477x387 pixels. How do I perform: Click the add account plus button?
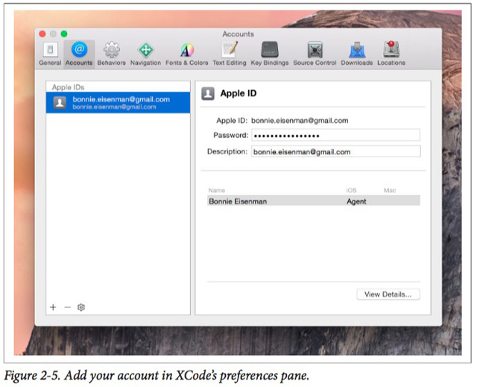pyautogui.click(x=53, y=307)
